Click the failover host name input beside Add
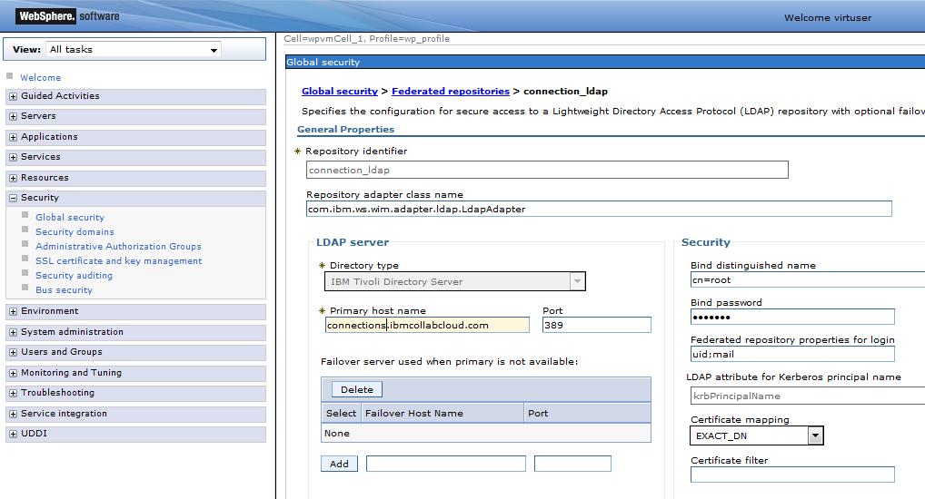The image size is (925, 499). pyautogui.click(x=445, y=464)
